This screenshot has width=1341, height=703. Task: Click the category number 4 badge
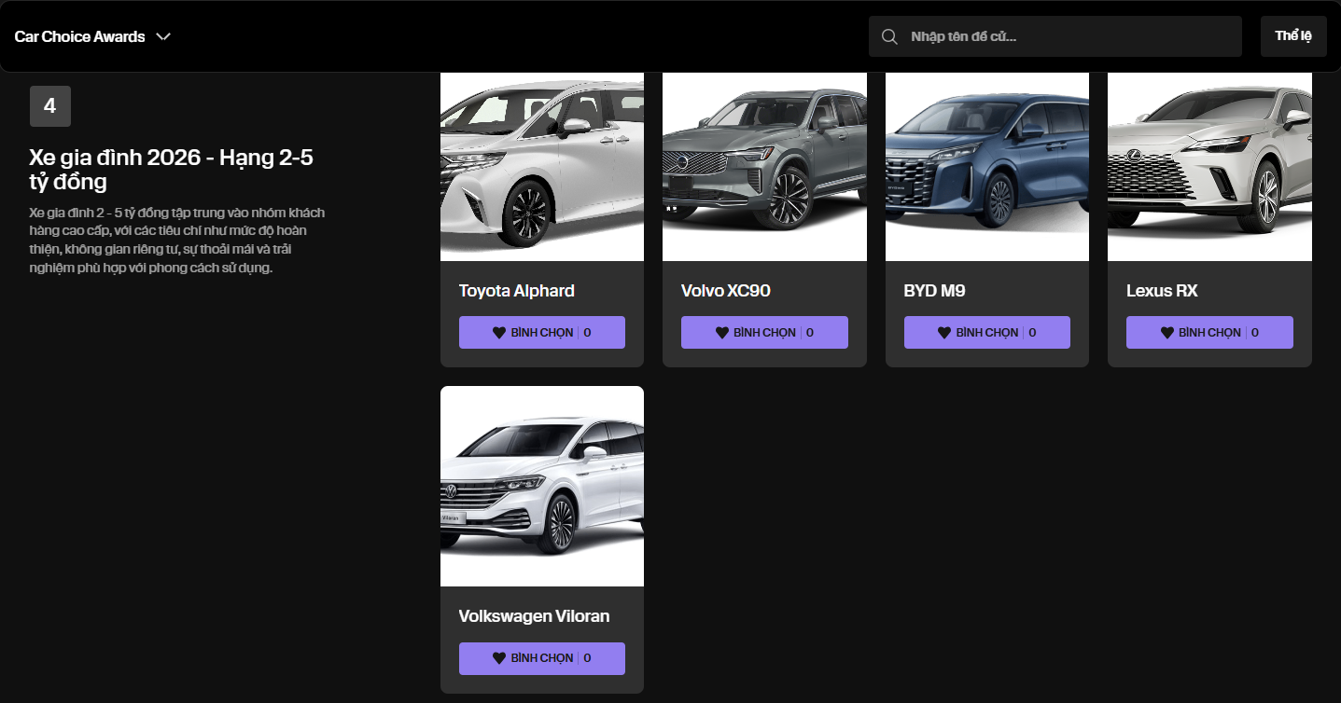point(50,106)
